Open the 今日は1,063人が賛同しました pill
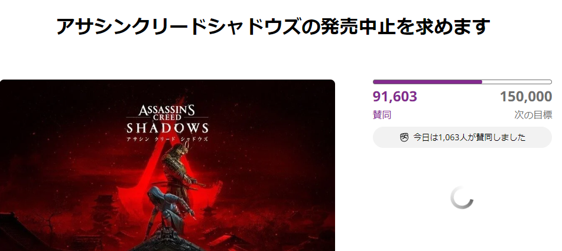This screenshot has width=562, height=251. (x=462, y=137)
